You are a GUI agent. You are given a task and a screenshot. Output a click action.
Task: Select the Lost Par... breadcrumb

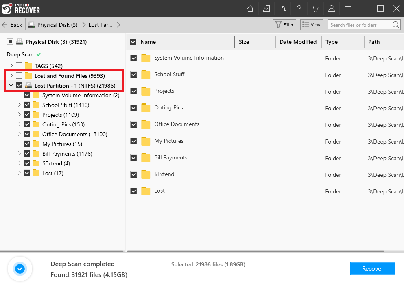coord(100,25)
